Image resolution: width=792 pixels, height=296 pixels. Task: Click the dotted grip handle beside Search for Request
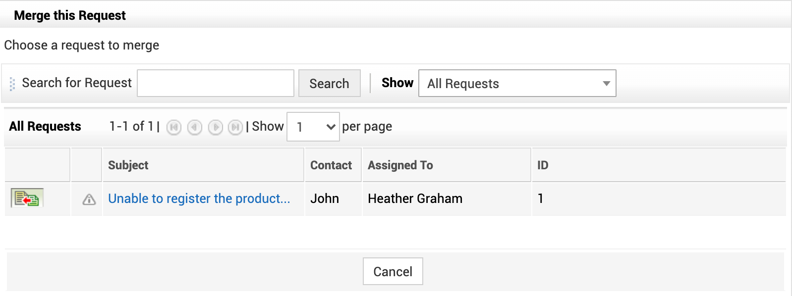click(x=12, y=84)
